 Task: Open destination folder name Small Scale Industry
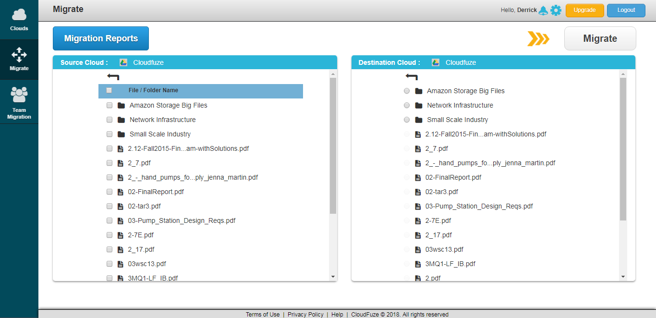pos(458,120)
